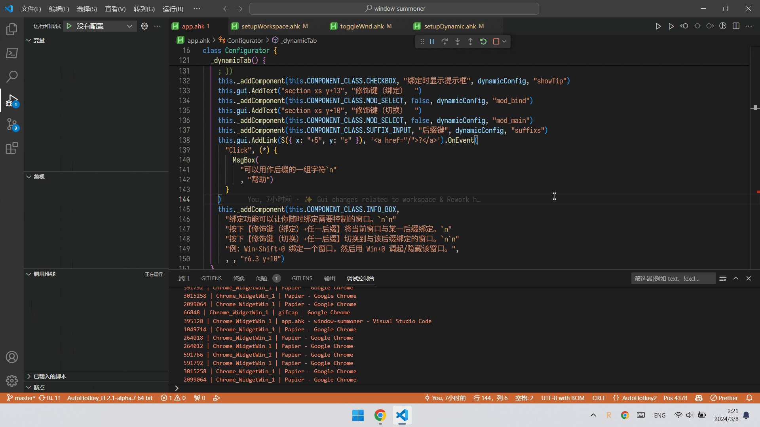The image size is (760, 427).
Task: Click Prettier in the status bar
Action: (724, 398)
